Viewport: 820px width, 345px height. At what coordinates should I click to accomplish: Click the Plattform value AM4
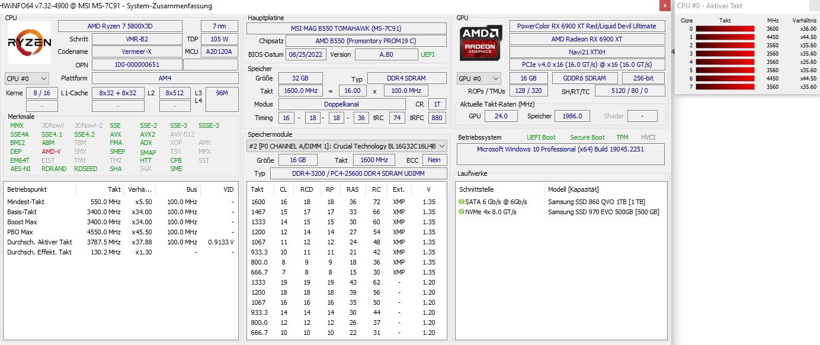point(165,78)
